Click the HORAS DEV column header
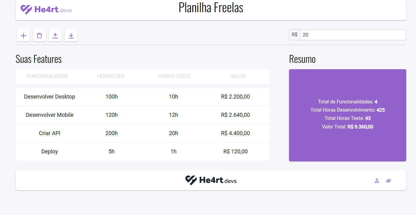The image size is (416, 215). tap(111, 76)
